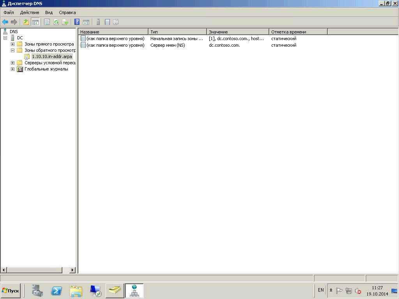Image resolution: width=399 pixels, height=299 pixels.
Task: Sort the list by the 'Тип' column header
Action: click(177, 32)
